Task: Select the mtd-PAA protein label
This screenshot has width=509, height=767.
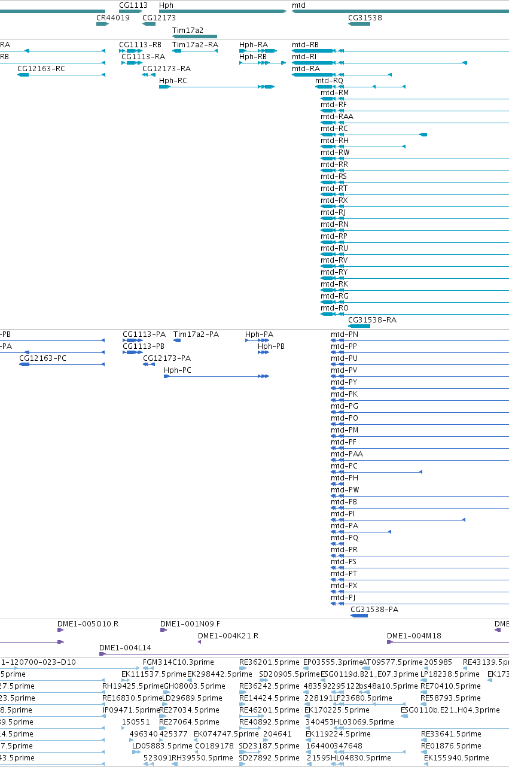Action: coord(347,453)
